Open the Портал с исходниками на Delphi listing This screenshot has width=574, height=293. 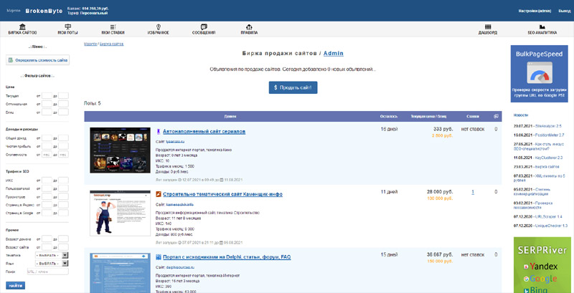point(227,257)
